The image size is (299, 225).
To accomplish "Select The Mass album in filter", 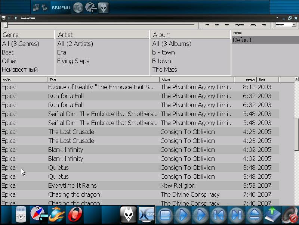I will [164, 69].
